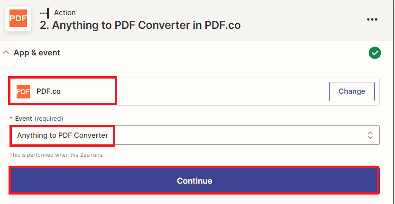Click the asterisk before the Event label
395x204 pixels.
[x=11, y=118]
